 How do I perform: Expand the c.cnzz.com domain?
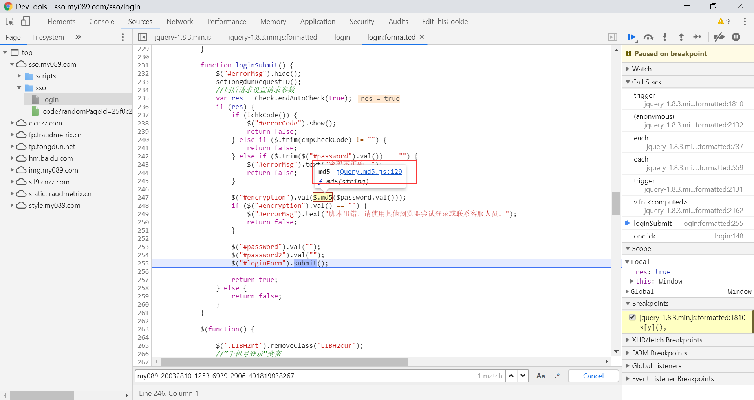[x=12, y=123]
